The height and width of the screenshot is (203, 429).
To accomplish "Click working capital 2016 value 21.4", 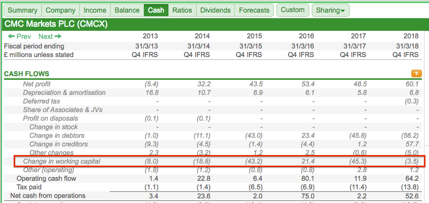I will point(307,162).
